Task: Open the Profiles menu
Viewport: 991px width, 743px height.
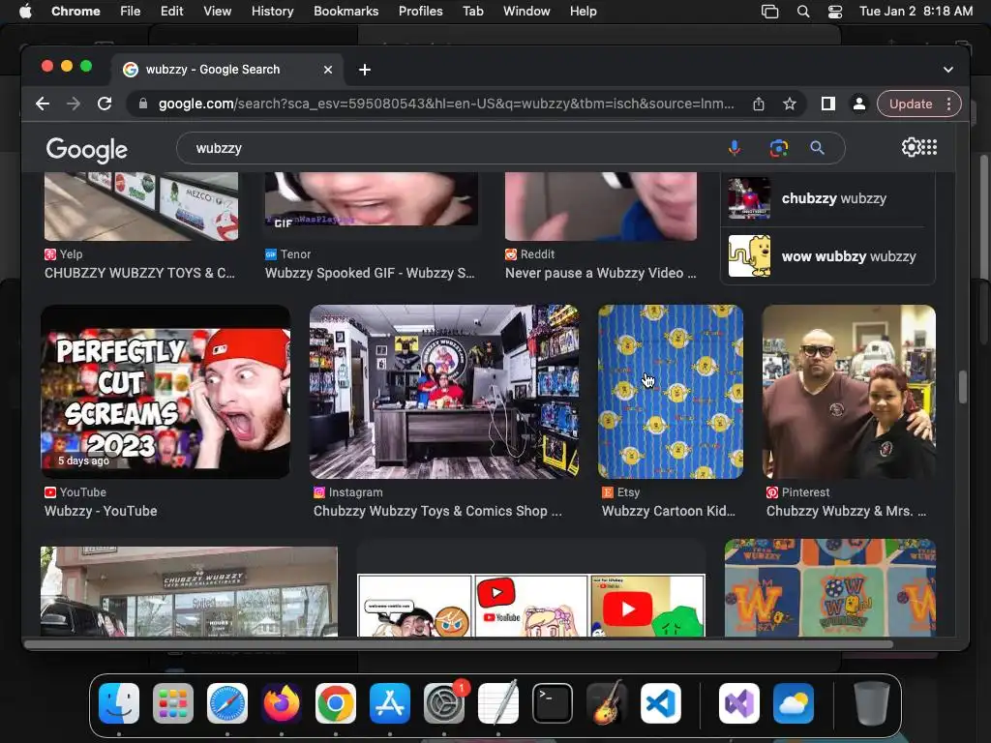Action: tap(420, 12)
